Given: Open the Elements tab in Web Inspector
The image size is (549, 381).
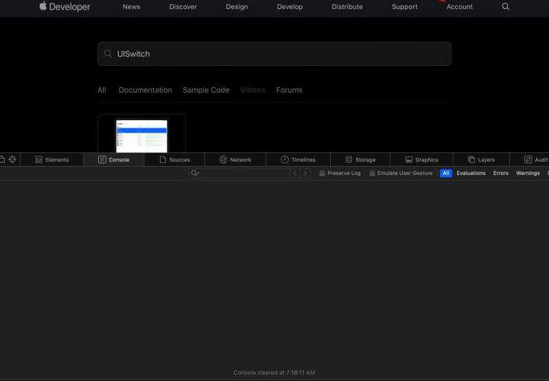Looking at the screenshot, I should [x=52, y=160].
